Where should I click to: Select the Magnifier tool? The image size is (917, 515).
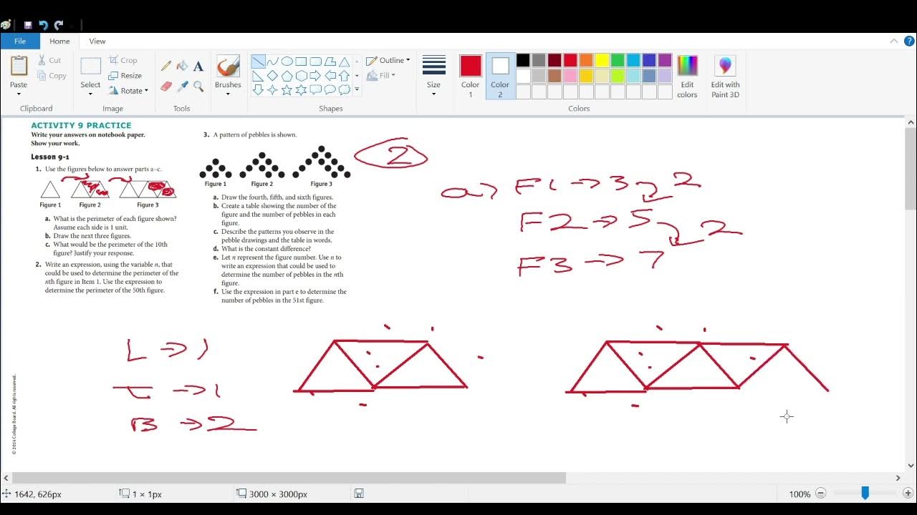198,86
